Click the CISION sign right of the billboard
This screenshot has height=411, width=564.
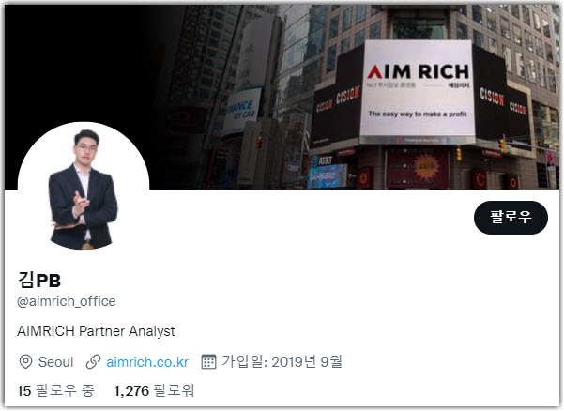point(492,97)
